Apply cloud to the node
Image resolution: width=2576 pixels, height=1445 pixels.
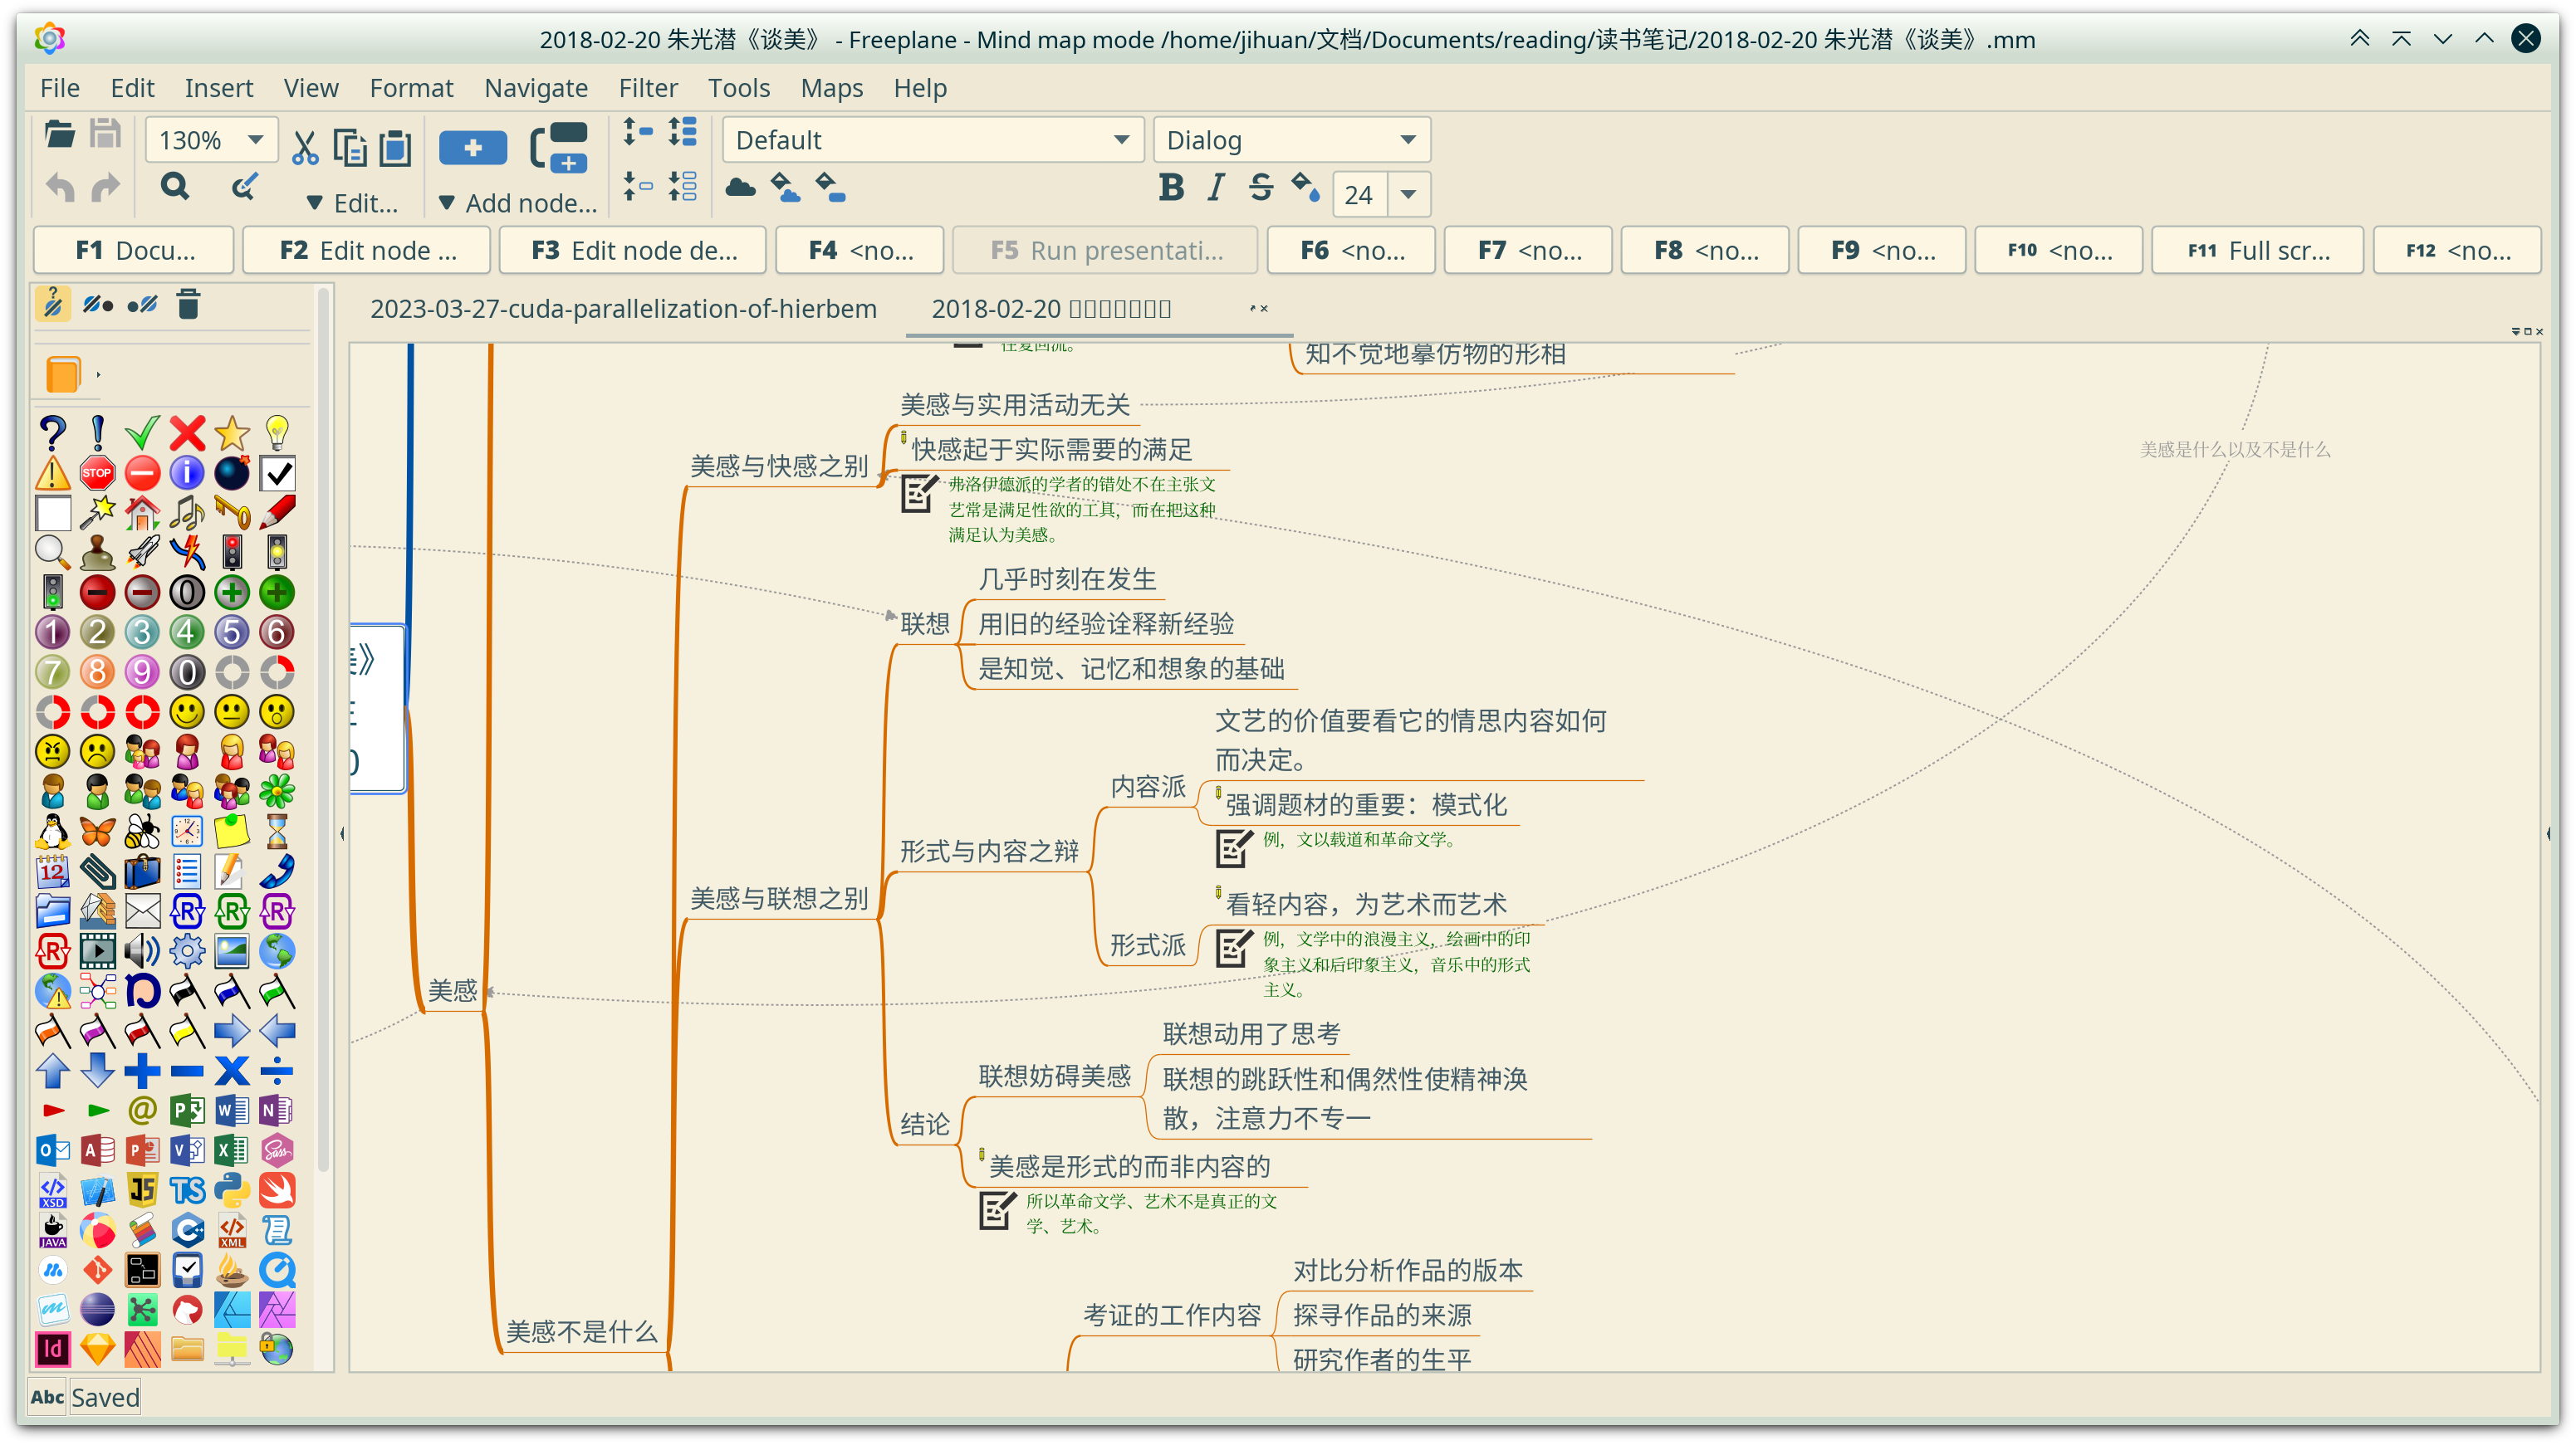(740, 187)
